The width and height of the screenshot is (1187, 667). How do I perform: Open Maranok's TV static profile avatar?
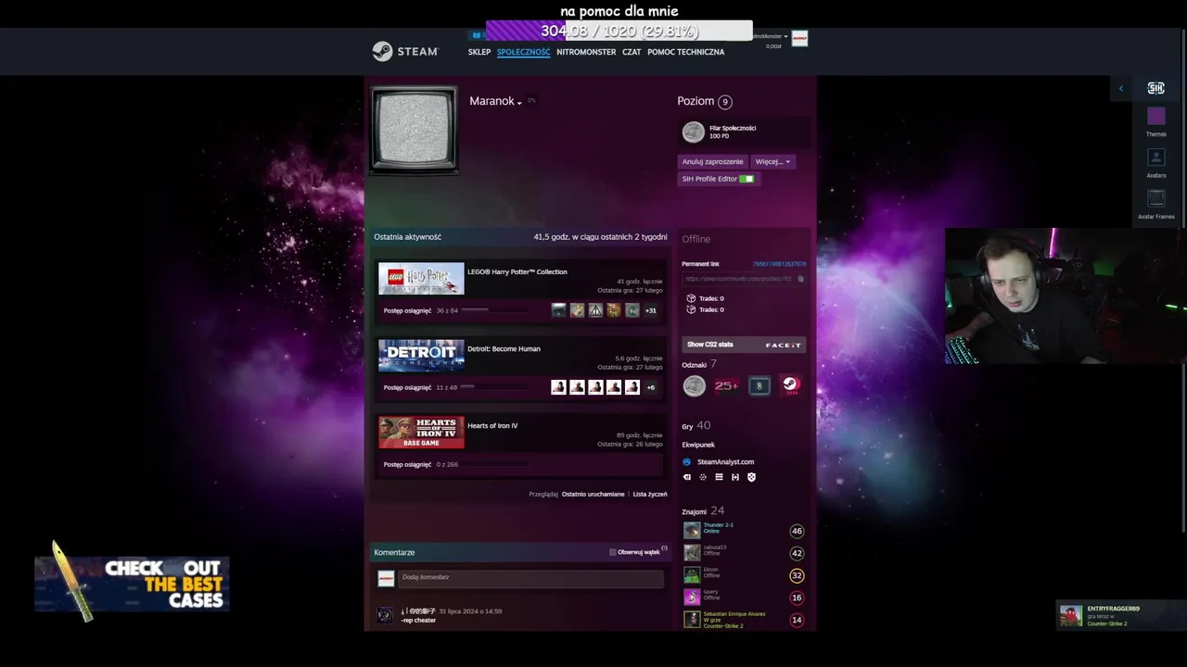point(414,131)
